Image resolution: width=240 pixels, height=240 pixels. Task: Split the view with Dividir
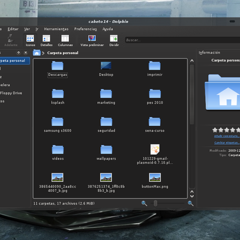[114, 41]
